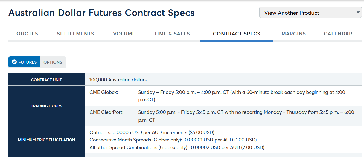This screenshot has width=364, height=157.
Task: Select the Futures toggle label
Action: coord(27,62)
